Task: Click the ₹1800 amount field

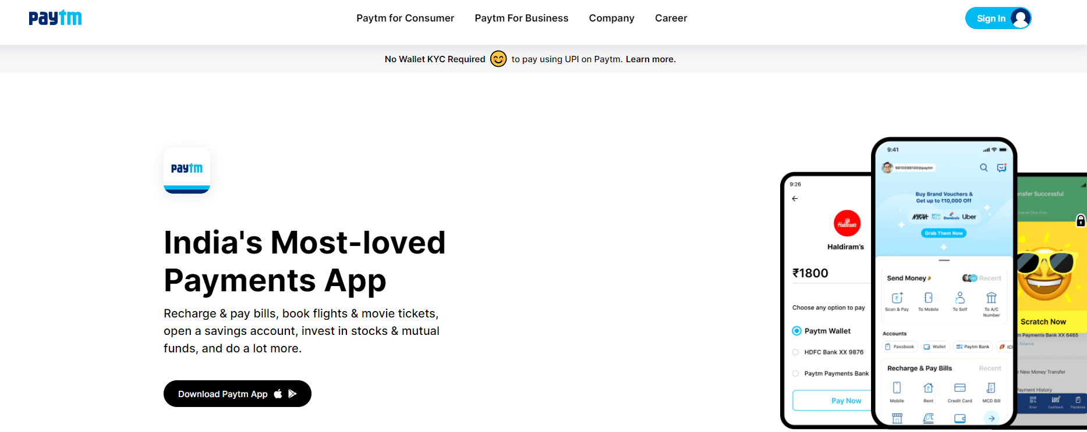Action: point(831,273)
